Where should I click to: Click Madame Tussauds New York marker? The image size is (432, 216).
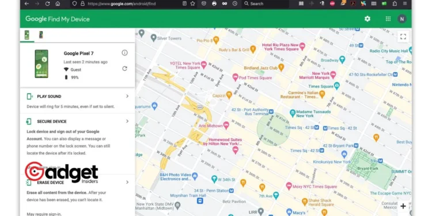(293, 113)
